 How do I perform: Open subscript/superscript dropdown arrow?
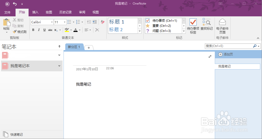pyautogui.click(x=60, y=30)
